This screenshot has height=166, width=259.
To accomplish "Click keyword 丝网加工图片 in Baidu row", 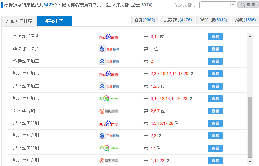I will coord(26,36).
